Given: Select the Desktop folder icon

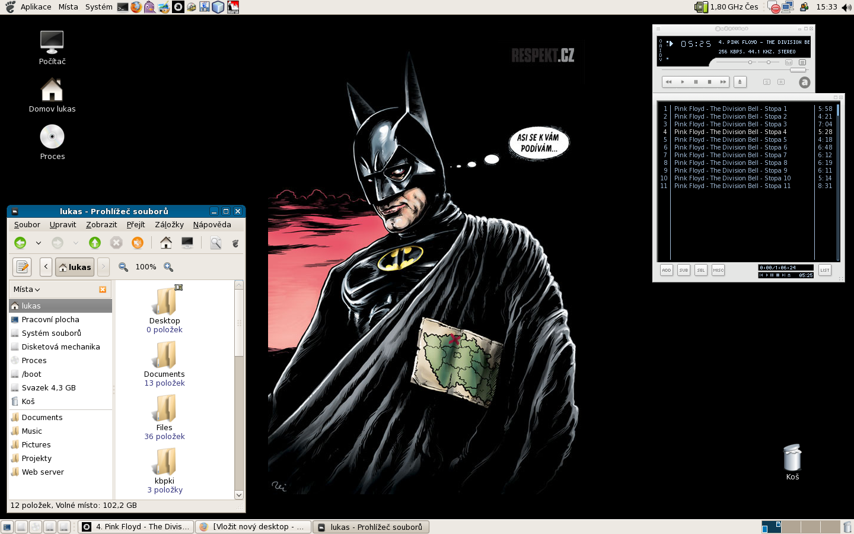Looking at the screenshot, I should (x=164, y=301).
